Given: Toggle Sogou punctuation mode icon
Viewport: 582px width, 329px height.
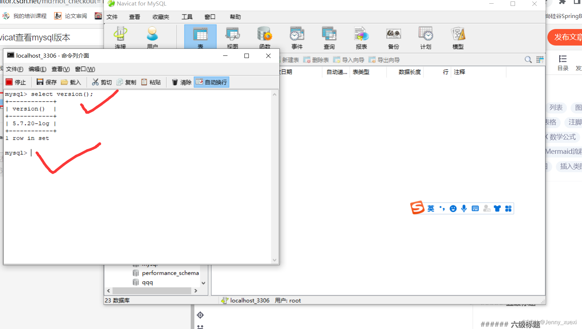Looking at the screenshot, I should point(442,209).
